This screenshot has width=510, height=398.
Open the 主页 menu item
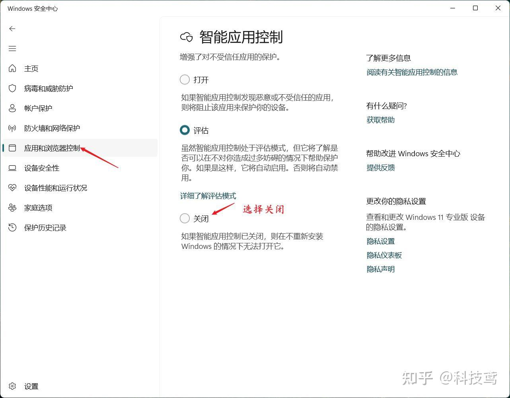point(80,68)
